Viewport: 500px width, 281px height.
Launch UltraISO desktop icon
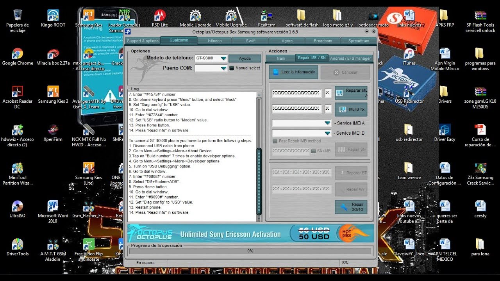coord(17,210)
